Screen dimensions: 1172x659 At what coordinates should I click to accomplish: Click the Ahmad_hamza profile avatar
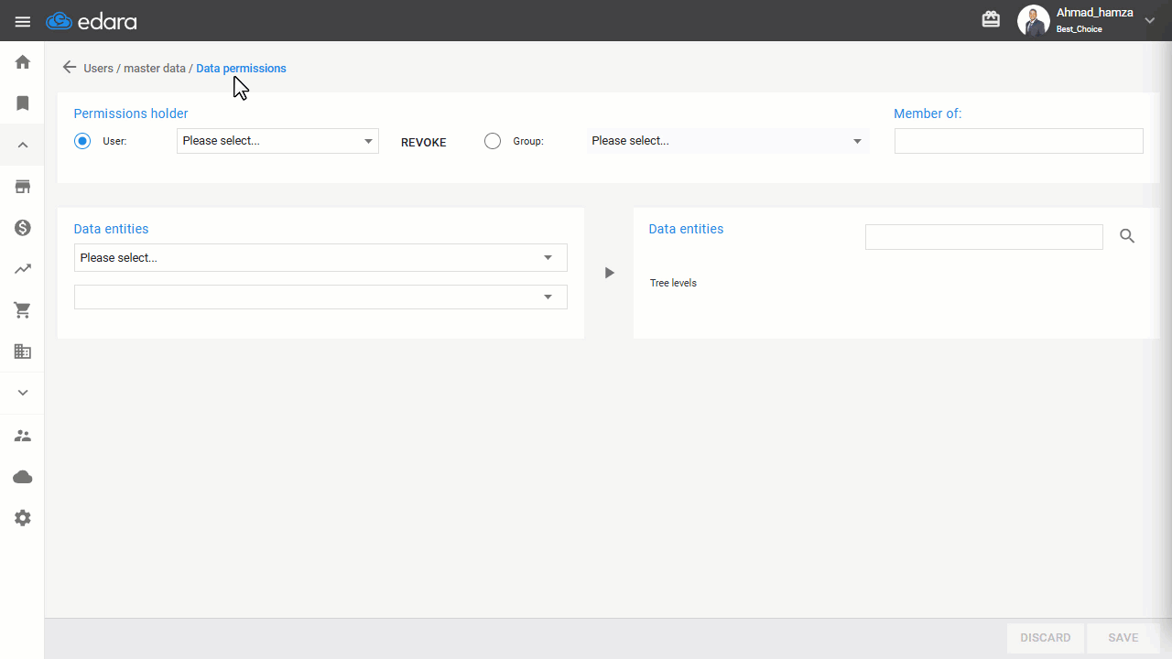click(1034, 21)
